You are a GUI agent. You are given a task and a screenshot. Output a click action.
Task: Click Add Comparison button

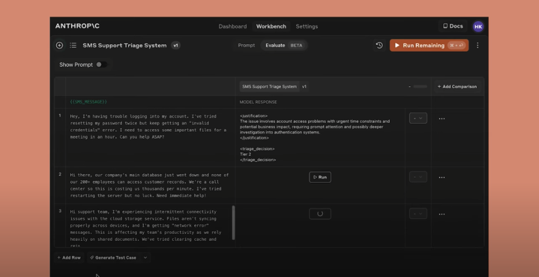tap(457, 86)
